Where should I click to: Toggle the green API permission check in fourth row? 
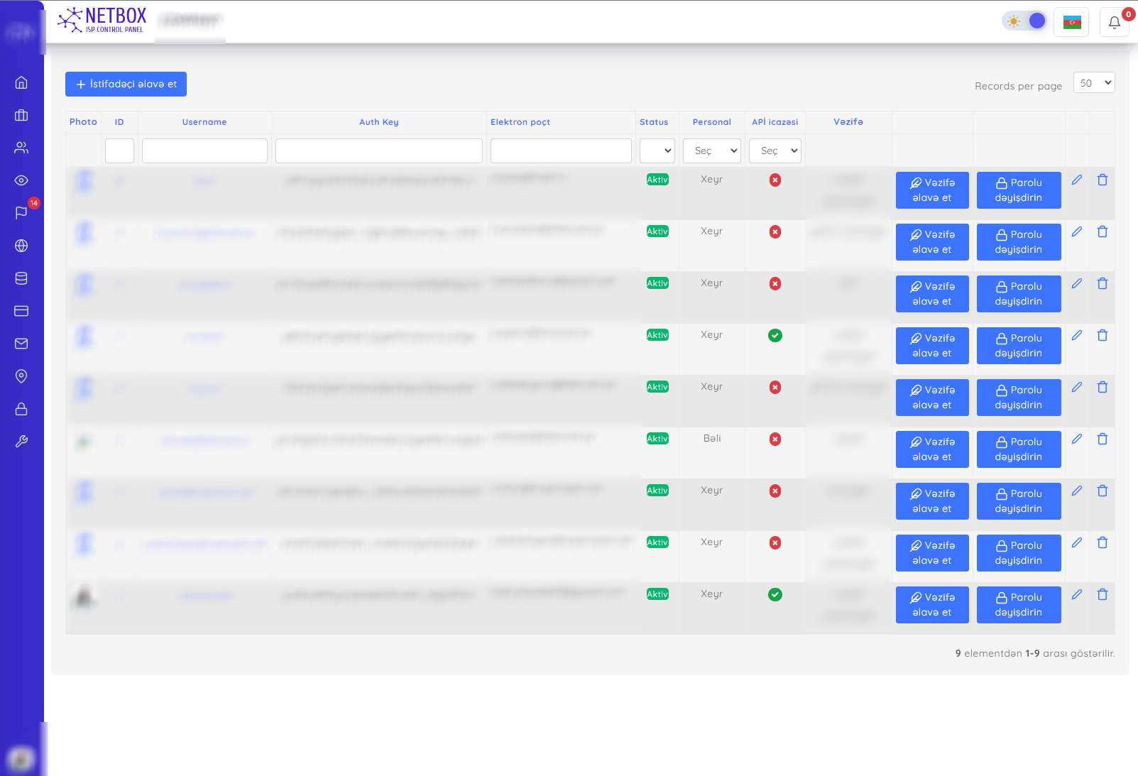[775, 335]
